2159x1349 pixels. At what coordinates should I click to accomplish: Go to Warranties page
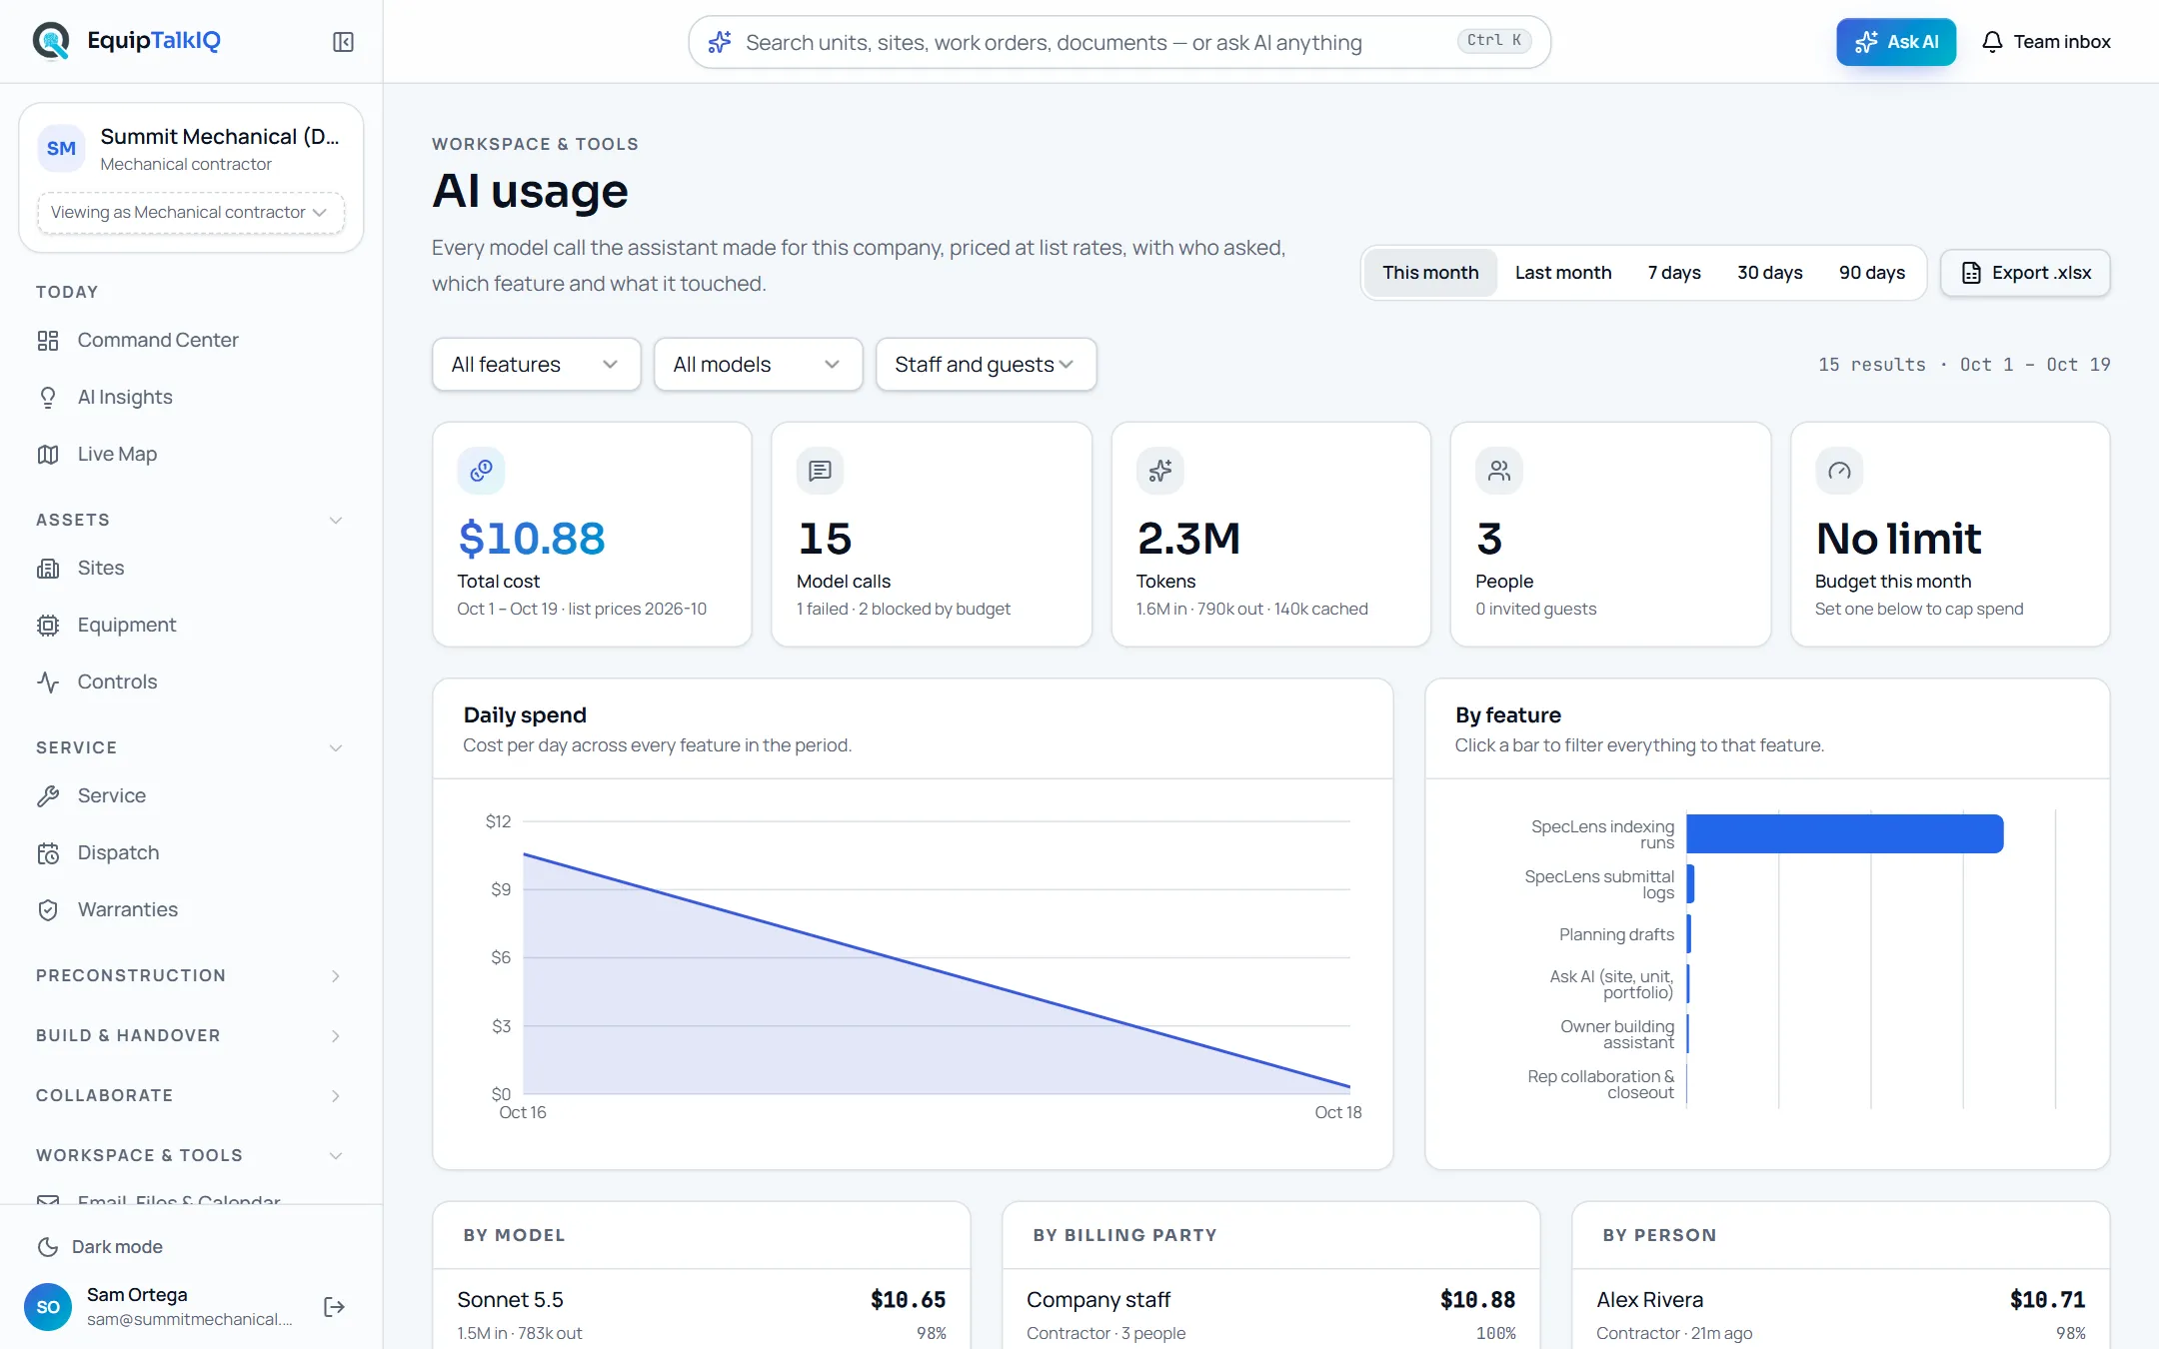[x=190, y=910]
